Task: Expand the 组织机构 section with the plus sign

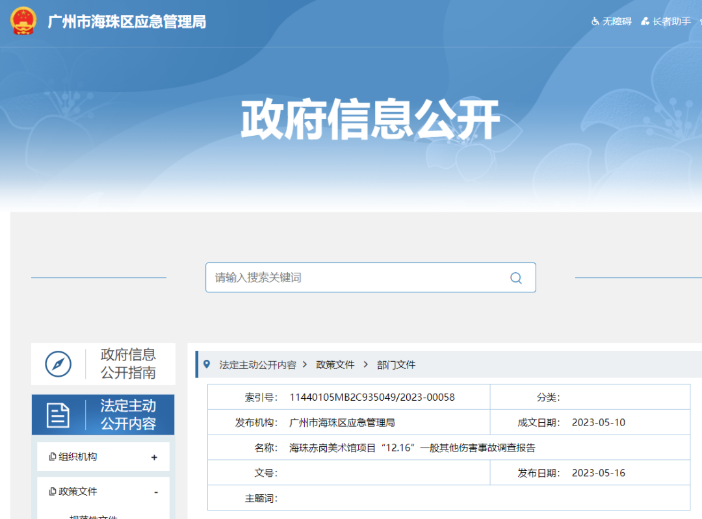Action: point(154,457)
